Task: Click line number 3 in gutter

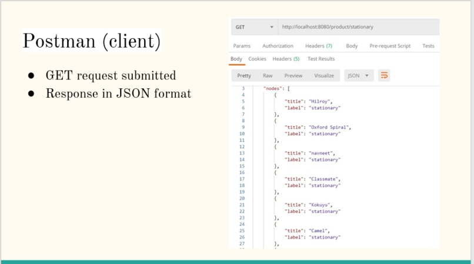Action: [x=243, y=89]
